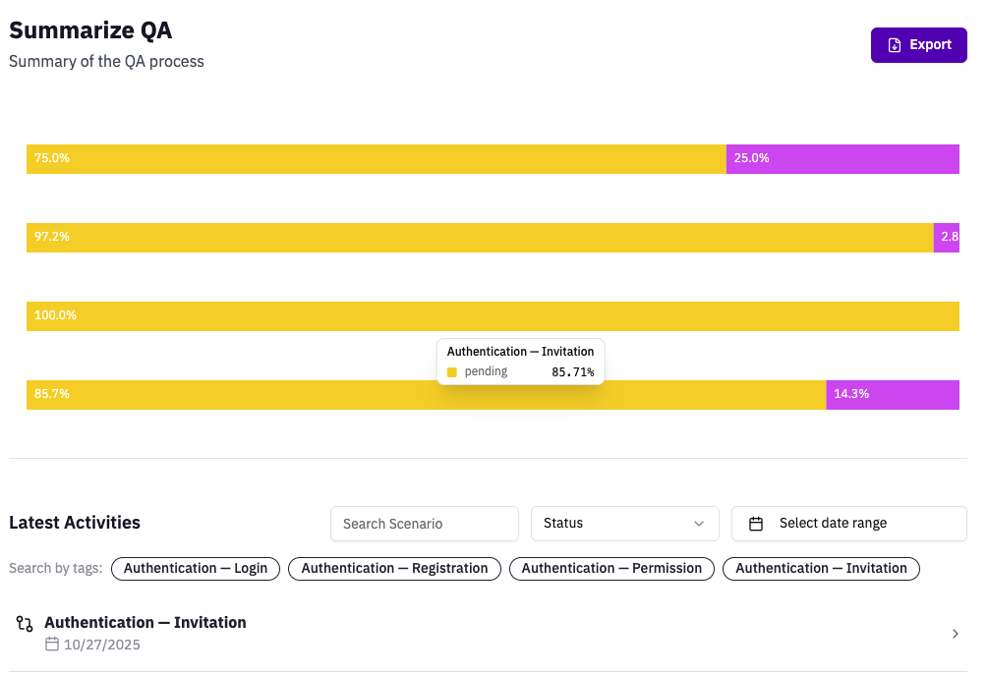This screenshot has height=675, width=987.
Task: Toggle the Authentication — Permission tag filter
Action: tap(611, 569)
